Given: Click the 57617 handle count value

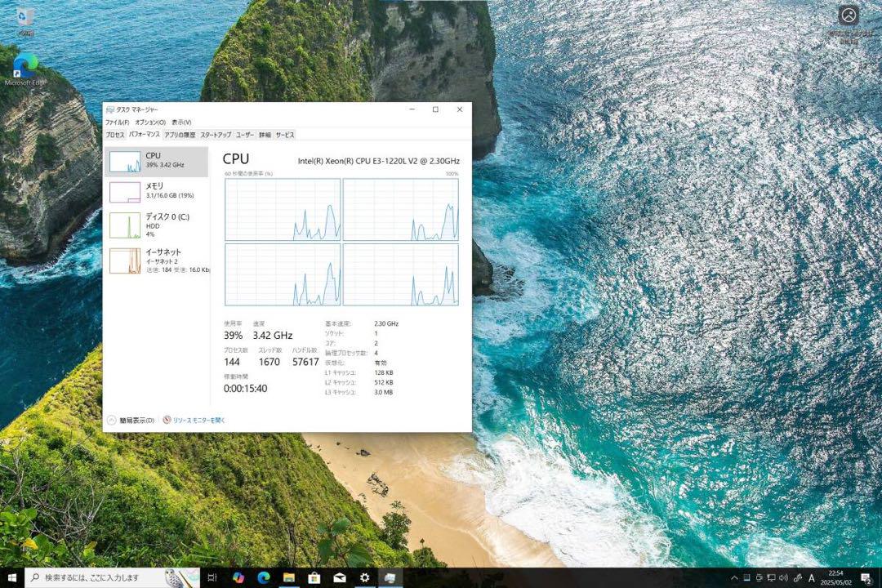Looking at the screenshot, I should coord(305,362).
